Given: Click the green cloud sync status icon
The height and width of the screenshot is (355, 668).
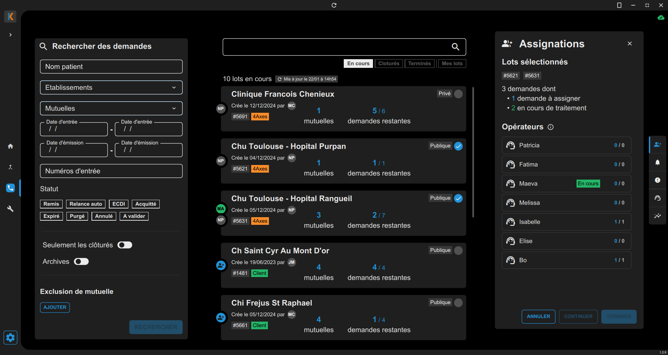Looking at the screenshot, I should point(661,17).
